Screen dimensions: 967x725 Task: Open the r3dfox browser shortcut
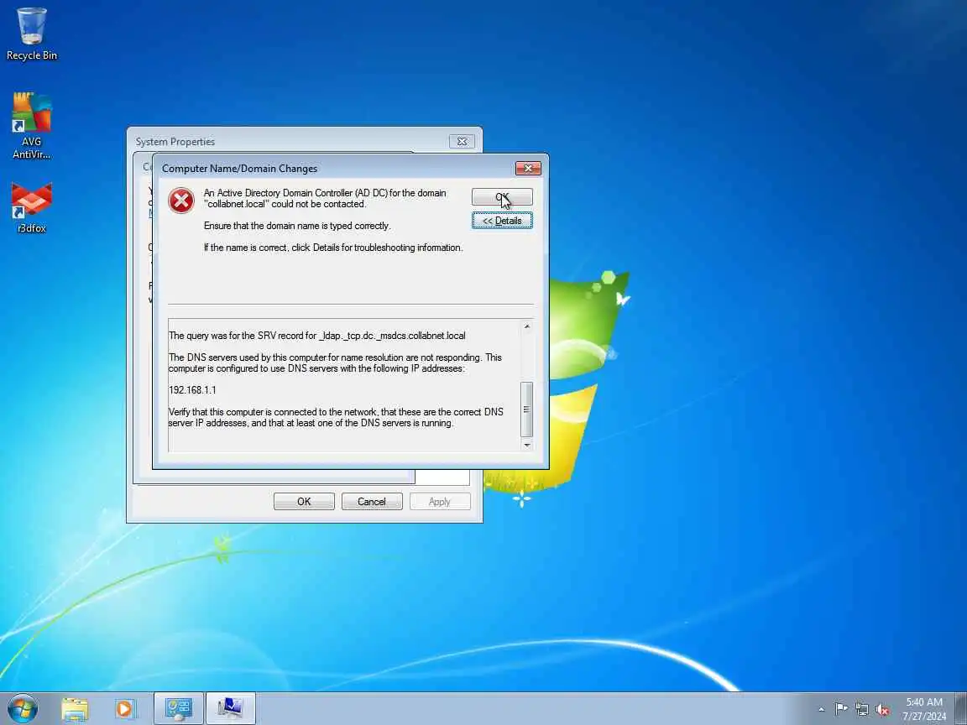pos(31,208)
